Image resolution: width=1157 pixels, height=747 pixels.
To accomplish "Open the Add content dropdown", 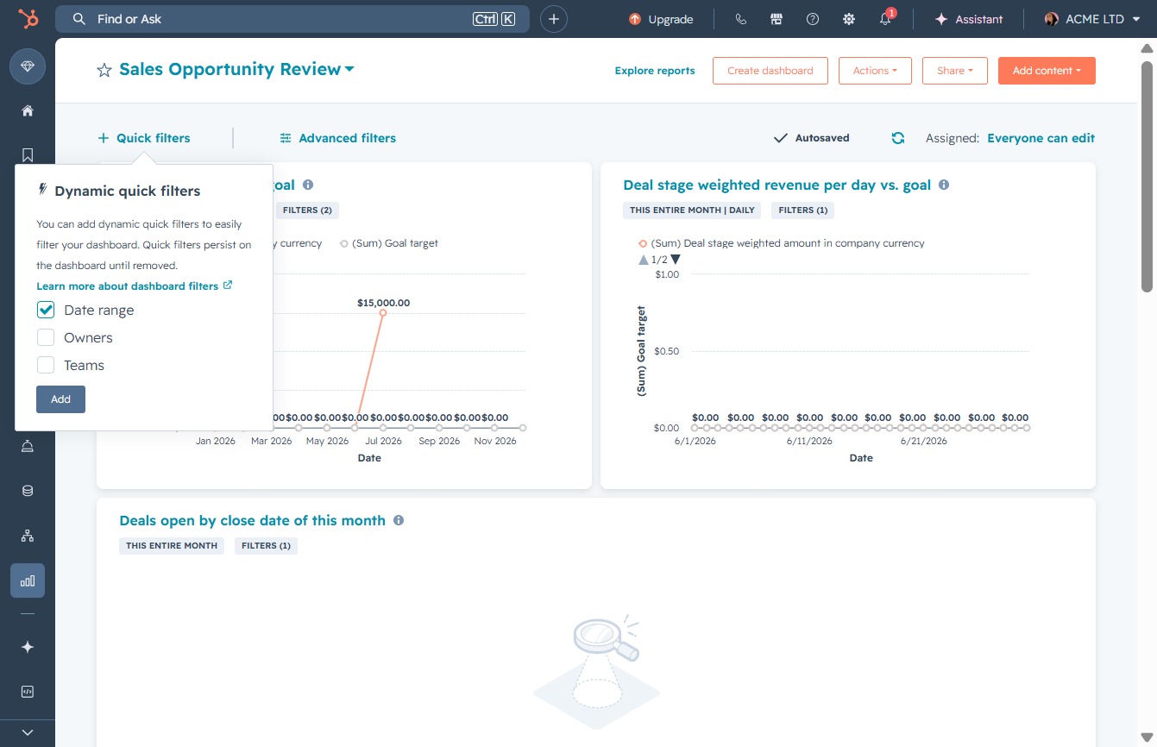I will point(1047,71).
